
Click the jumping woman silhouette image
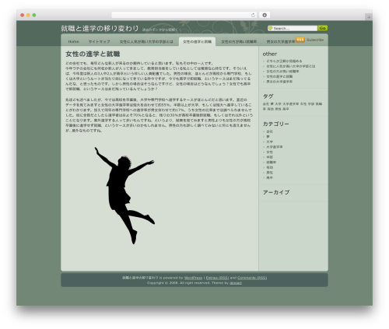pos(124,196)
